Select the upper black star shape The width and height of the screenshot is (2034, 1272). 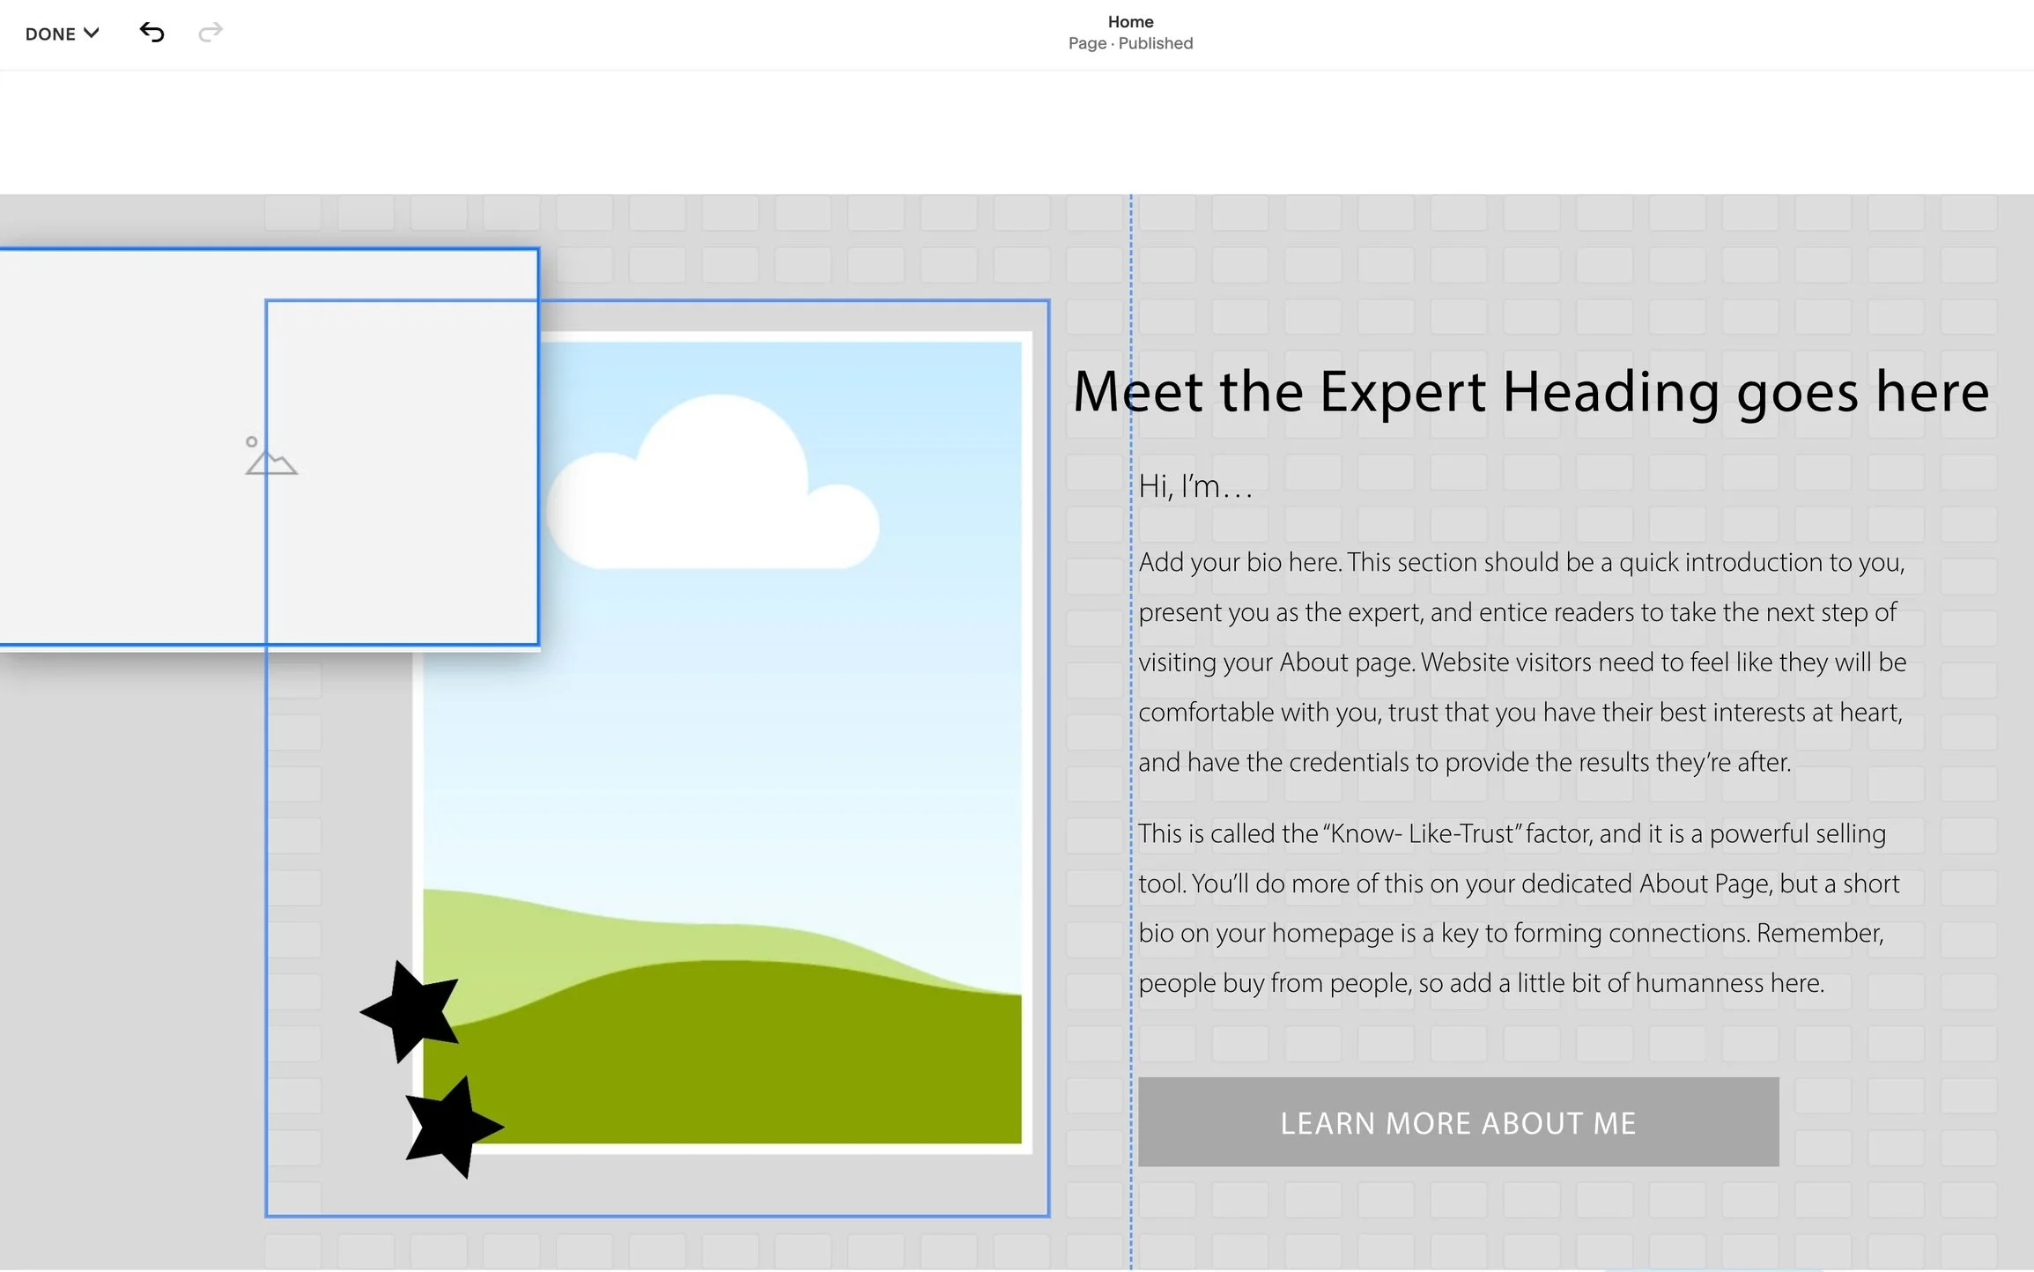[412, 1011]
